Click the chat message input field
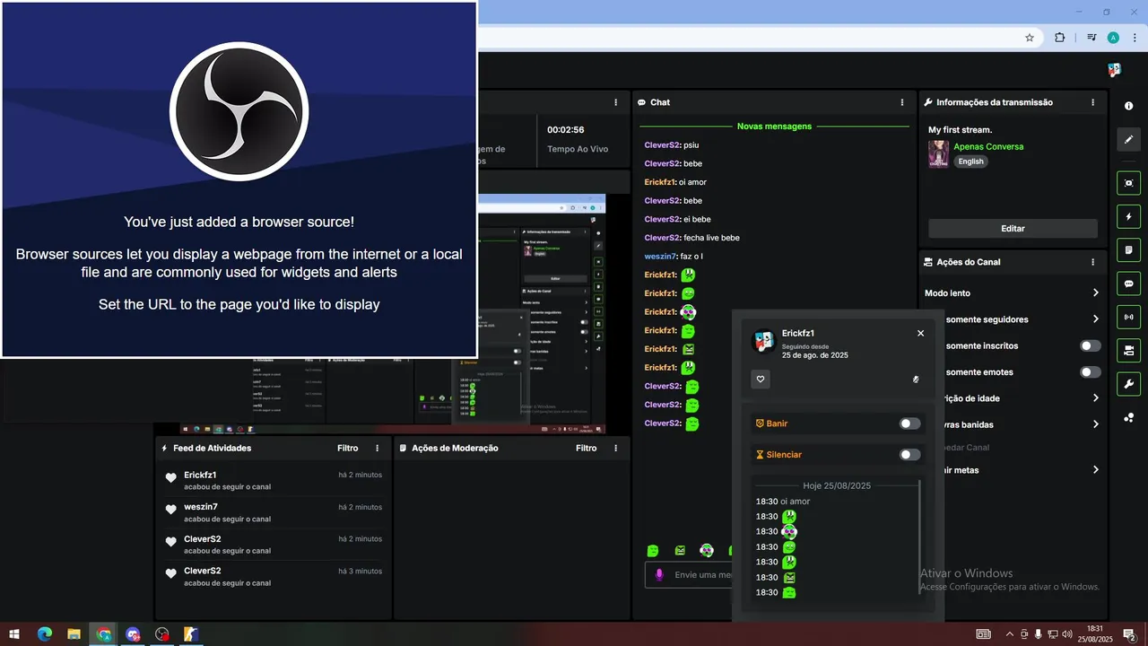 (688, 574)
